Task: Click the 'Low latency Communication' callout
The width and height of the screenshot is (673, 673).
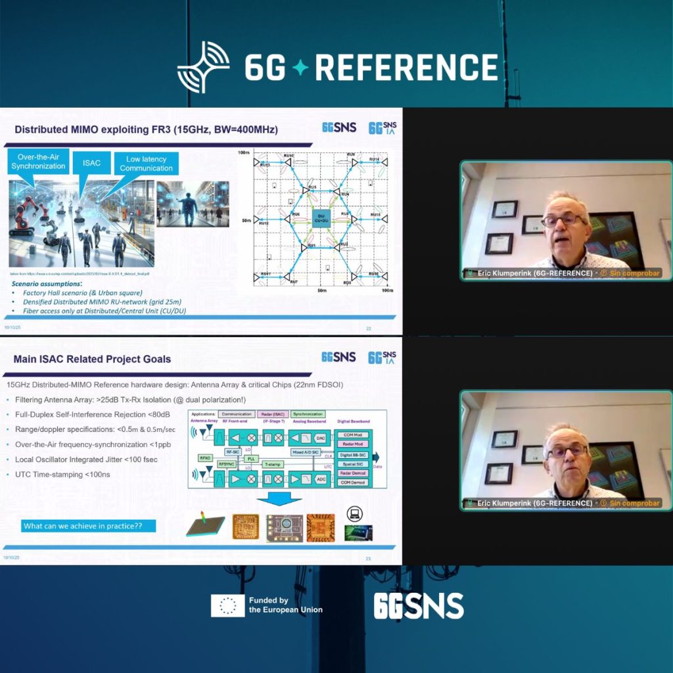Action: click(x=146, y=163)
